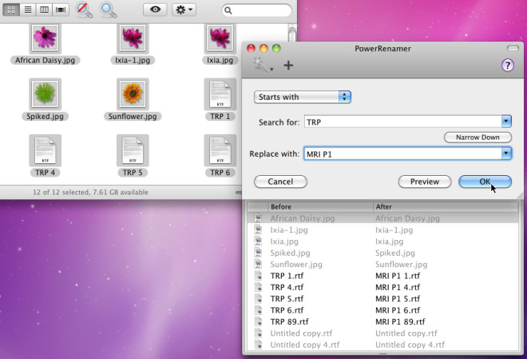
Task: Click the Narrow Down button
Action: tap(477, 138)
